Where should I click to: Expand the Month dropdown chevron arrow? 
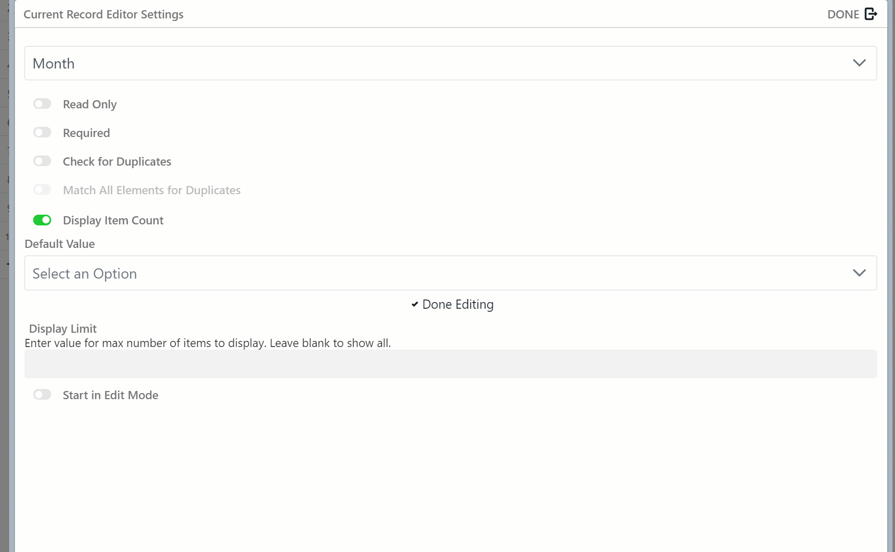pos(859,63)
